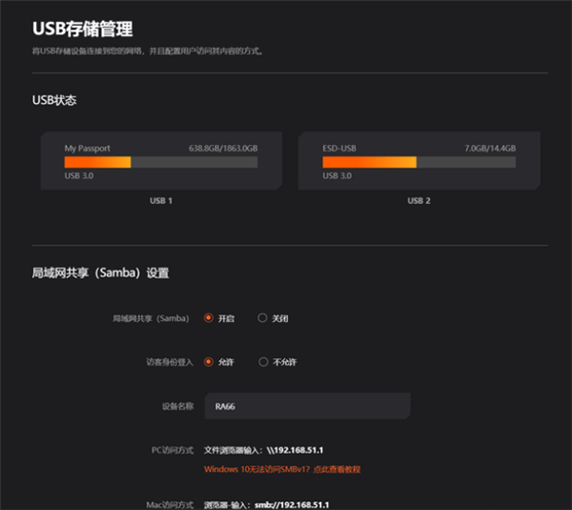572x510 pixels.
Task: Click the USB存储管理 page title
Action: coord(82,29)
